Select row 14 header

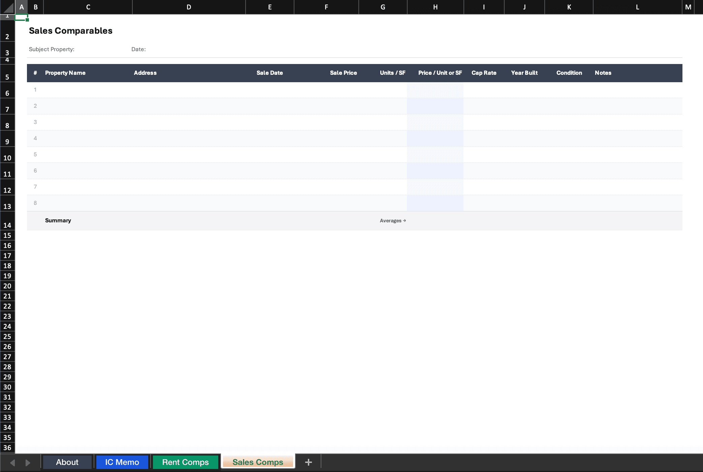click(7, 225)
